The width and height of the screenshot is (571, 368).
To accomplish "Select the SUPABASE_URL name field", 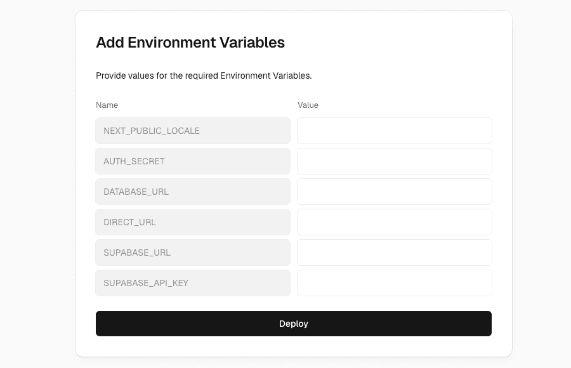I will click(x=193, y=253).
